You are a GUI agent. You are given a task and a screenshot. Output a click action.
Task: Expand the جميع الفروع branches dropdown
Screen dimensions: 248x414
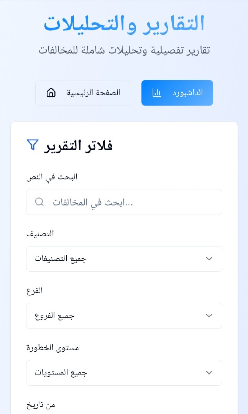click(x=124, y=315)
